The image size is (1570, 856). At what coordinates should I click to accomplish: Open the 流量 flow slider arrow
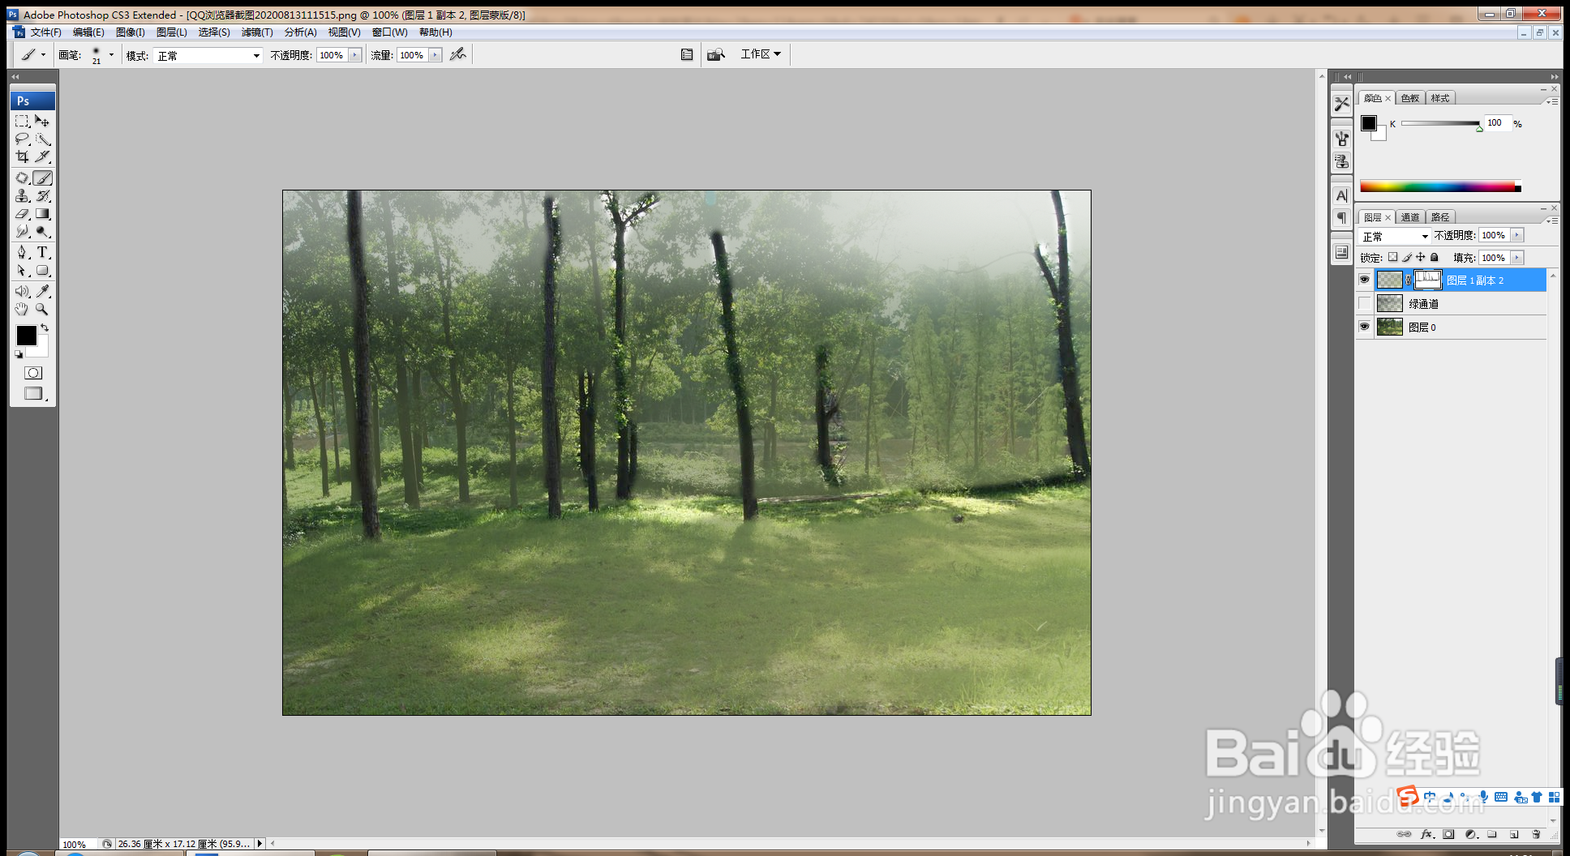click(x=435, y=55)
